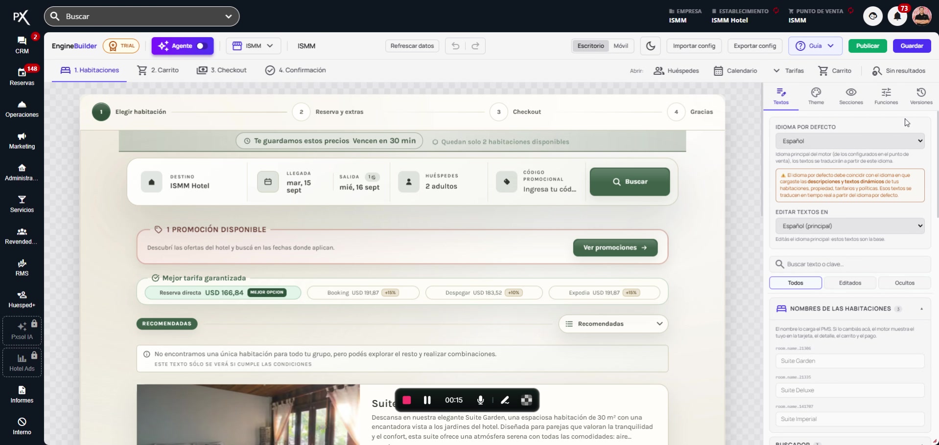The image size is (939, 445).
Task: Open Huesped+ sidebar module
Action: [22, 299]
